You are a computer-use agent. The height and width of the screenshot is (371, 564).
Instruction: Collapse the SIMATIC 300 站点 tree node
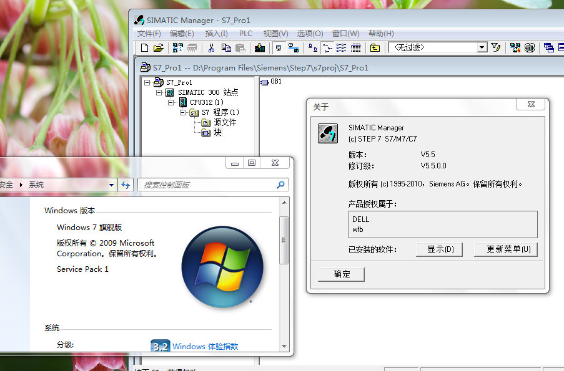click(x=159, y=92)
